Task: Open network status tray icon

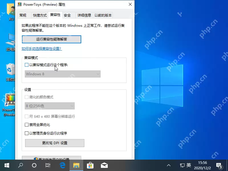Action: [182, 165]
